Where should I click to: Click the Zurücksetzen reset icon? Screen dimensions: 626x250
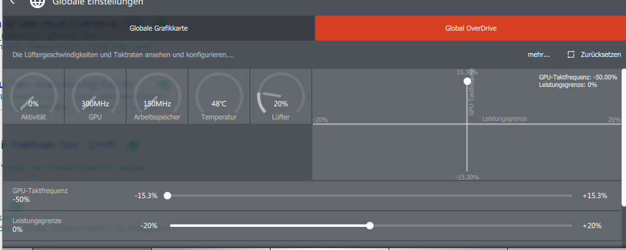click(x=570, y=55)
